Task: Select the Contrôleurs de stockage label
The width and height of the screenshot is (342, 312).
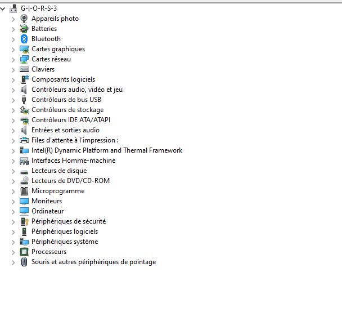Action: [67, 110]
